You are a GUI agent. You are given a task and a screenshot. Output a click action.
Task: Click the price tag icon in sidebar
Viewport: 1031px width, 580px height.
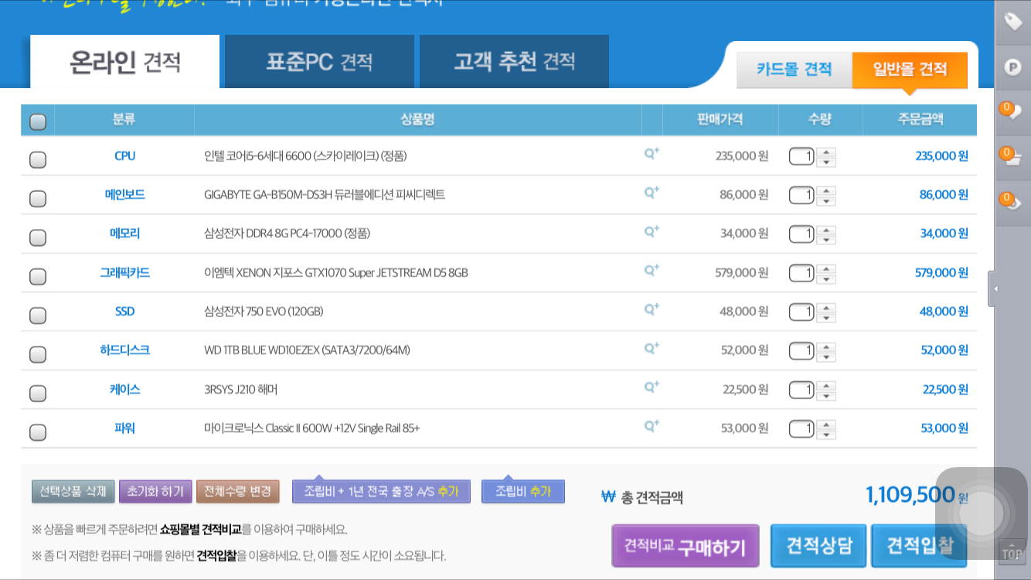pos(1012,22)
